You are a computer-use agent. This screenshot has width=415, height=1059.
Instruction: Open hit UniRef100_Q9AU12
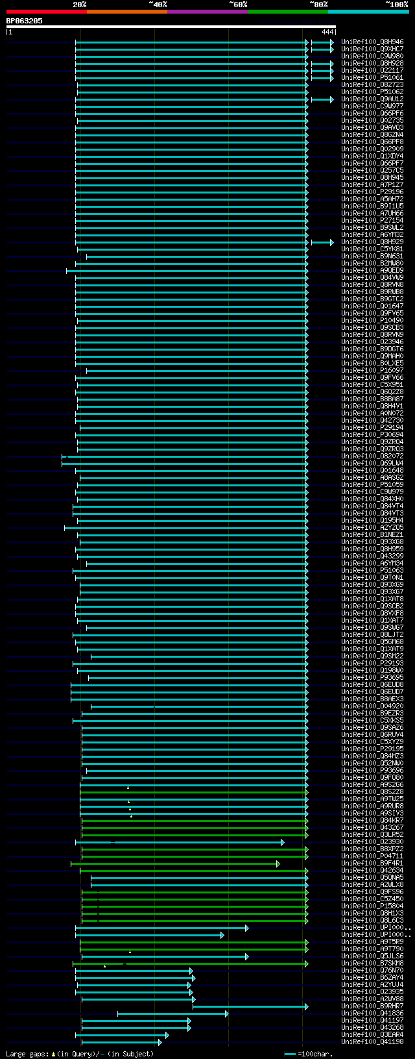[x=372, y=99]
